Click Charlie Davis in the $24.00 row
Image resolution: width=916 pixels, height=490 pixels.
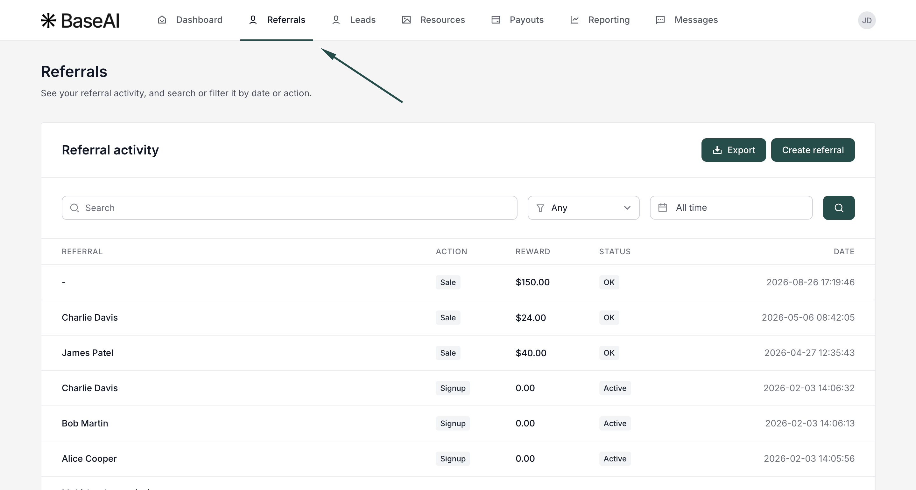point(90,317)
